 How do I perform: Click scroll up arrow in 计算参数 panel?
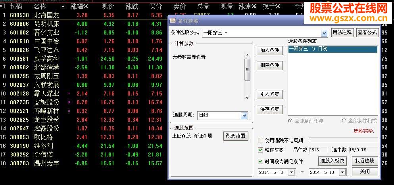247,55
